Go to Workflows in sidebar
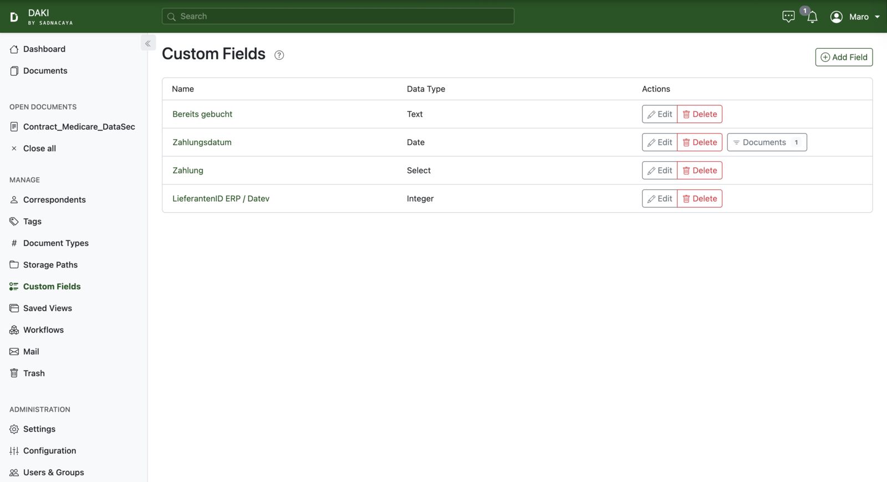Image resolution: width=887 pixels, height=482 pixels. [x=43, y=330]
